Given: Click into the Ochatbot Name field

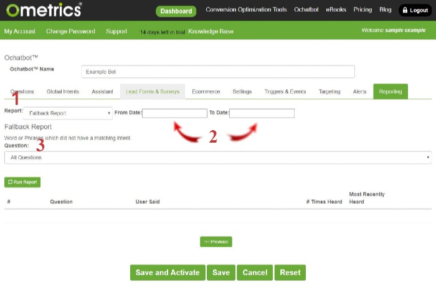Looking at the screenshot, I should [218, 72].
